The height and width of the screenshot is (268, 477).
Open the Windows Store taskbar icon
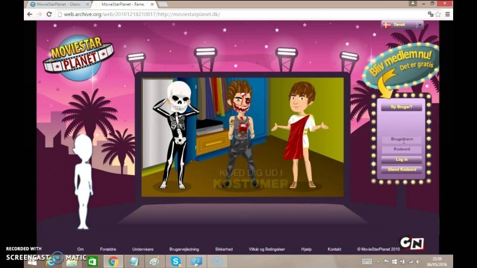pos(92,261)
